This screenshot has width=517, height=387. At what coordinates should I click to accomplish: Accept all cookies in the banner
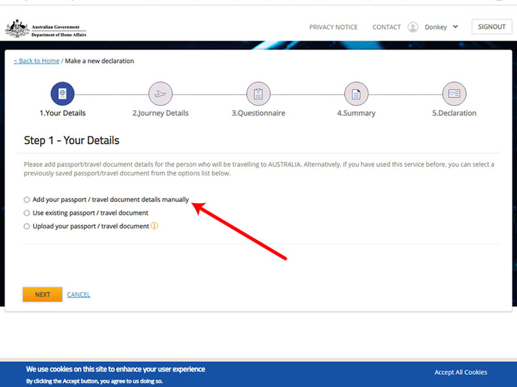(x=460, y=372)
